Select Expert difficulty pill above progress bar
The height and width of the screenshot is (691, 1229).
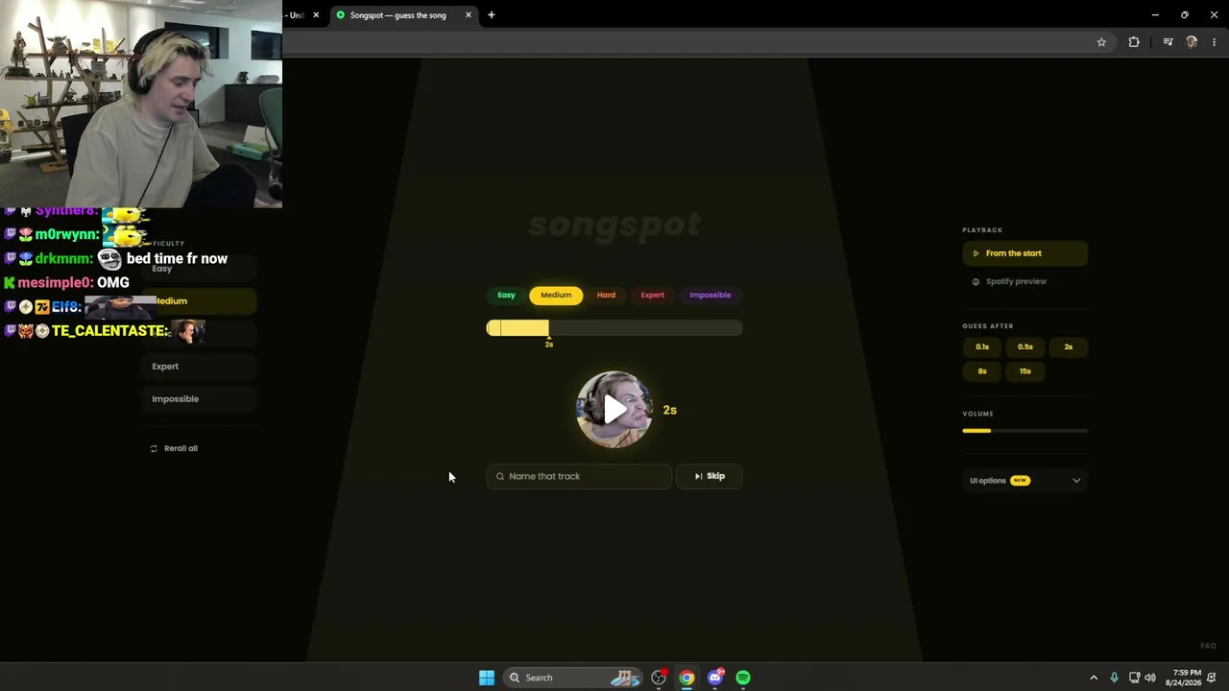653,295
